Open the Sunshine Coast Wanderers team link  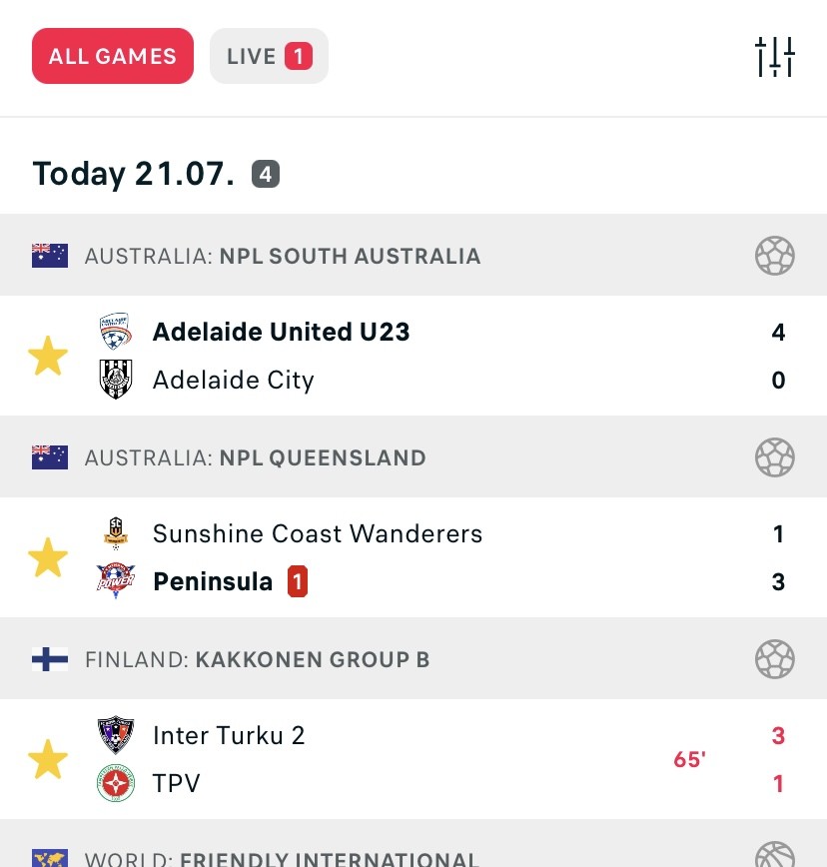[318, 533]
